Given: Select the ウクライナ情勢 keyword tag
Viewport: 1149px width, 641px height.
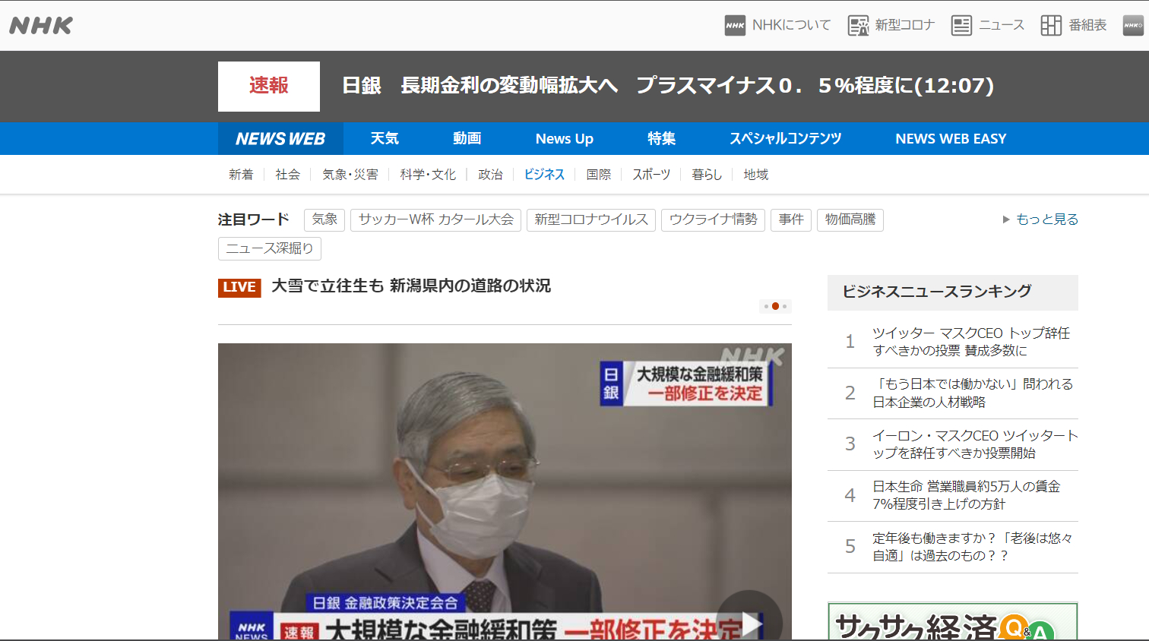Looking at the screenshot, I should pyautogui.click(x=713, y=219).
